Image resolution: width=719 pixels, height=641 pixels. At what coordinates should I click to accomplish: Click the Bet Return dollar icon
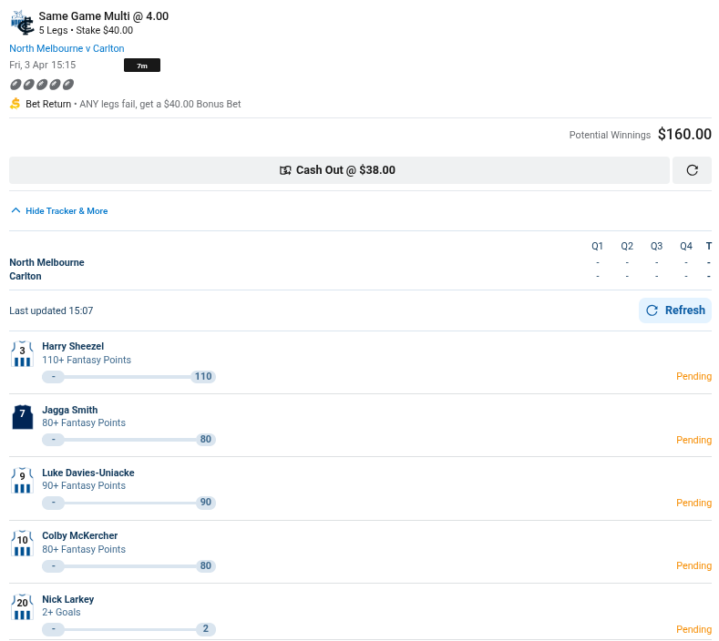(15, 104)
